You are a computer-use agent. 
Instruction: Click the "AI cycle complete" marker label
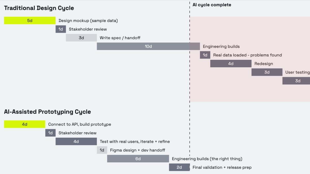point(212,5)
